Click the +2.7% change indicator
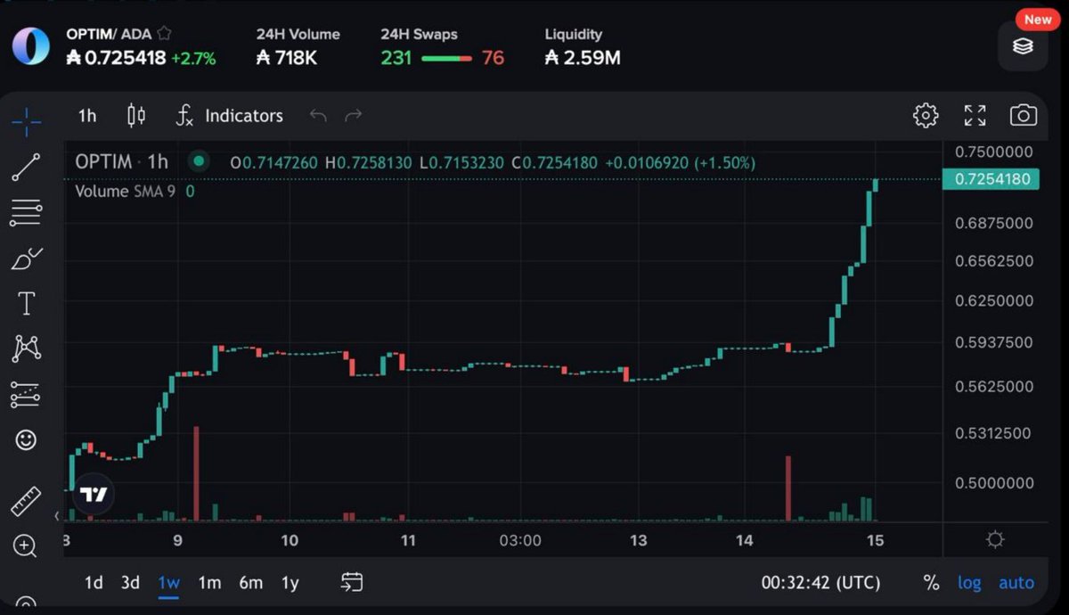This screenshot has height=615, width=1069. click(x=193, y=59)
